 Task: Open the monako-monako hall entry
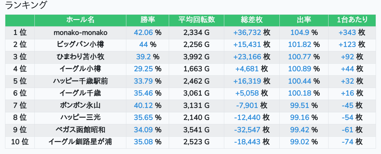click(80, 33)
